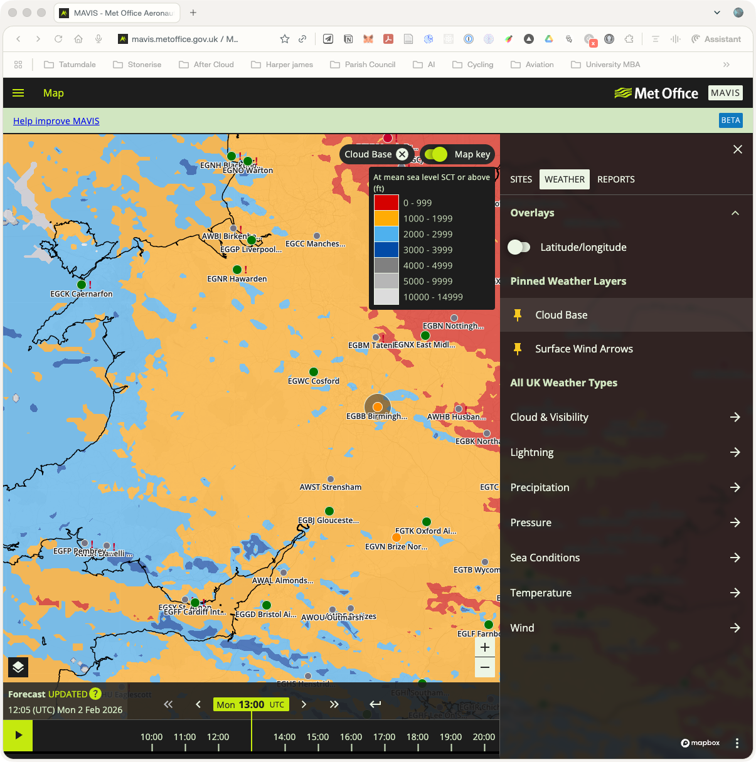Image resolution: width=756 pixels, height=762 pixels.
Task: Open the Parish Council bookmarks folder
Action: [x=363, y=65]
